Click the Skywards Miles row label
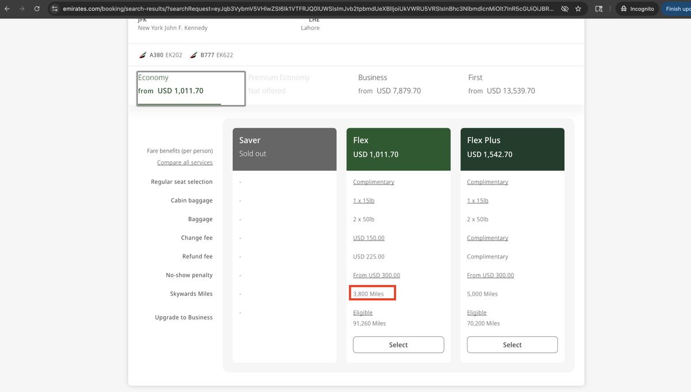This screenshot has height=392, width=691. [x=191, y=294]
